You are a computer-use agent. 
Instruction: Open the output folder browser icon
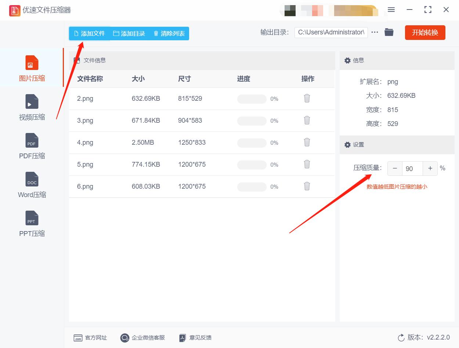pyautogui.click(x=389, y=32)
